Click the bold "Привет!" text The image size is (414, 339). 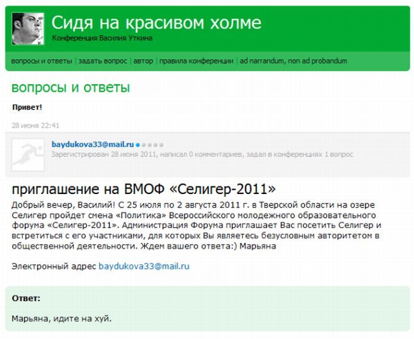[27, 107]
